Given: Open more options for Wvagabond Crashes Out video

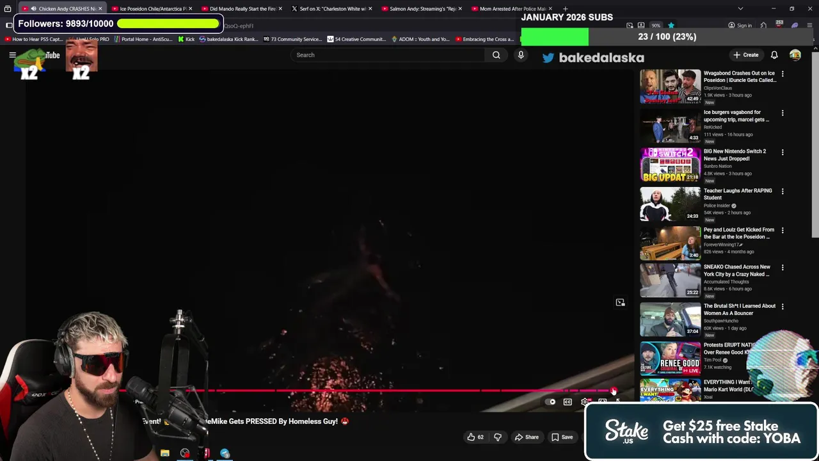Looking at the screenshot, I should point(782,74).
